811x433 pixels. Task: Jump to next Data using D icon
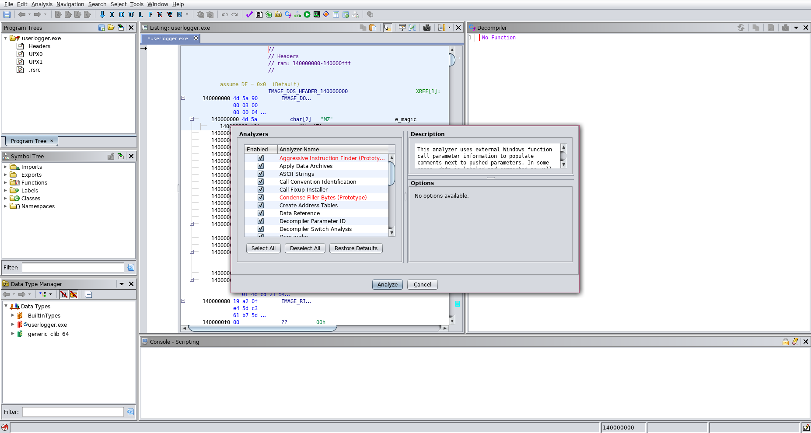click(x=122, y=14)
